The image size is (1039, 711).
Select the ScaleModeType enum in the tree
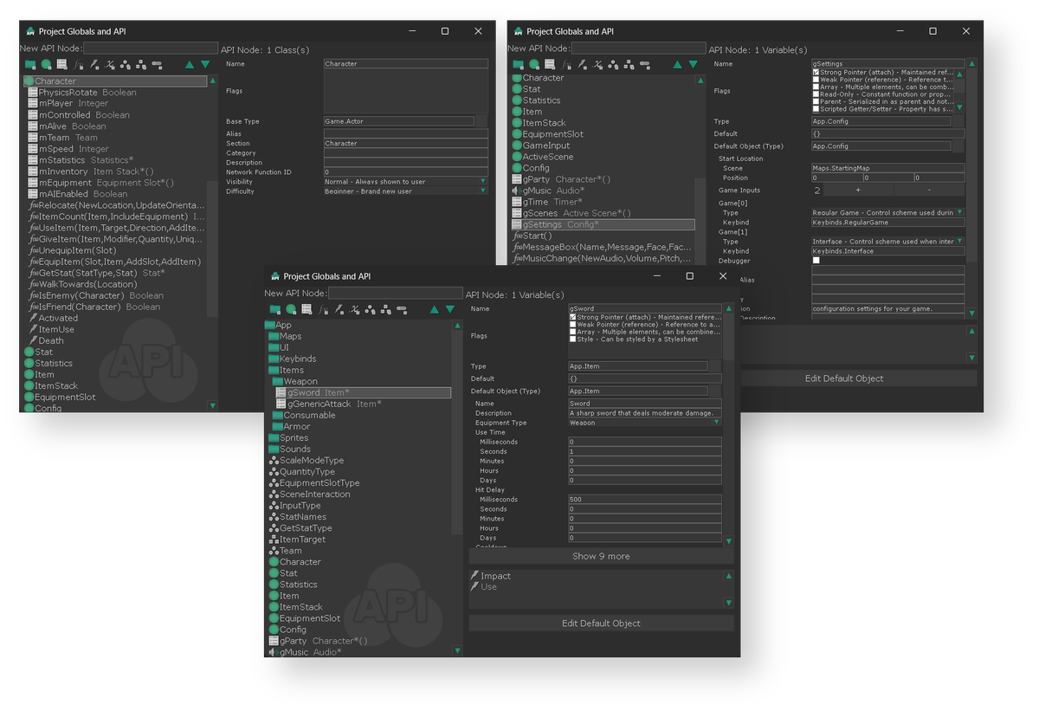(307, 461)
